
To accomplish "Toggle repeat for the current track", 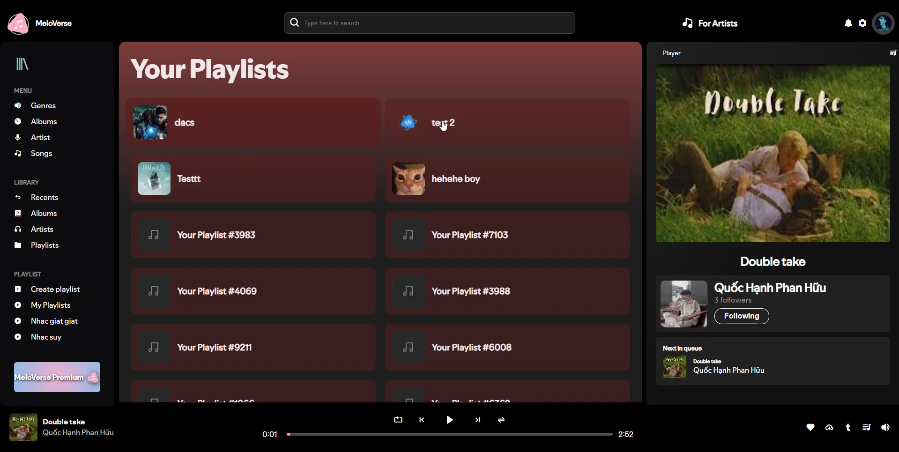I will 398,420.
